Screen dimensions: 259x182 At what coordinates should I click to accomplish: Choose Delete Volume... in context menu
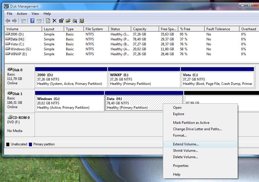(x=200, y=157)
